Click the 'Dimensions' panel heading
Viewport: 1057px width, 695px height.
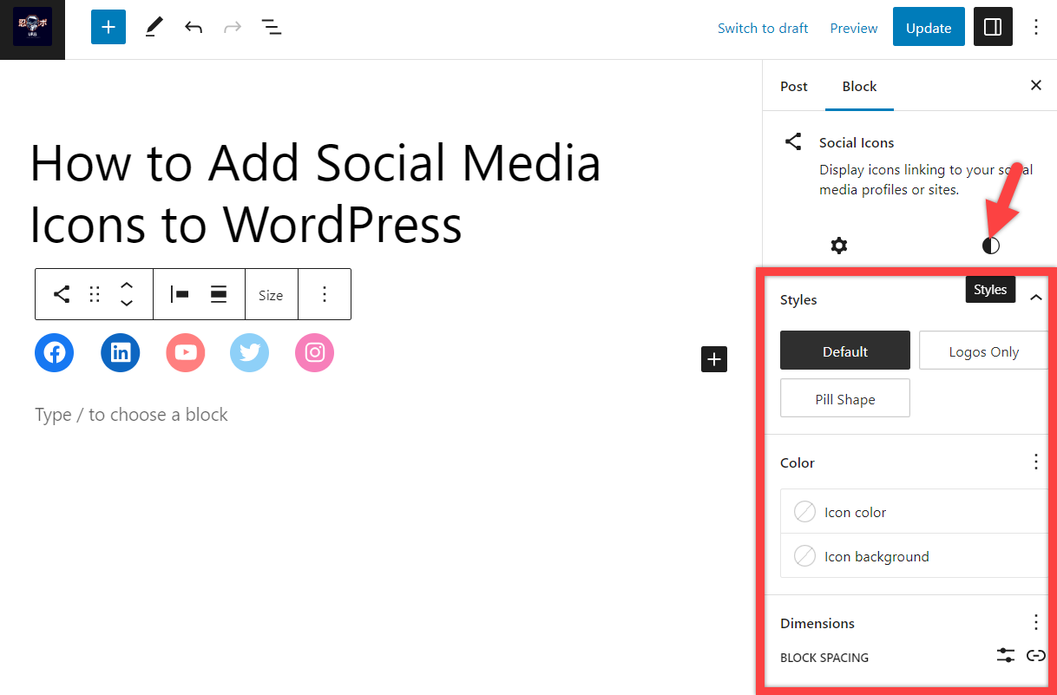click(x=817, y=623)
